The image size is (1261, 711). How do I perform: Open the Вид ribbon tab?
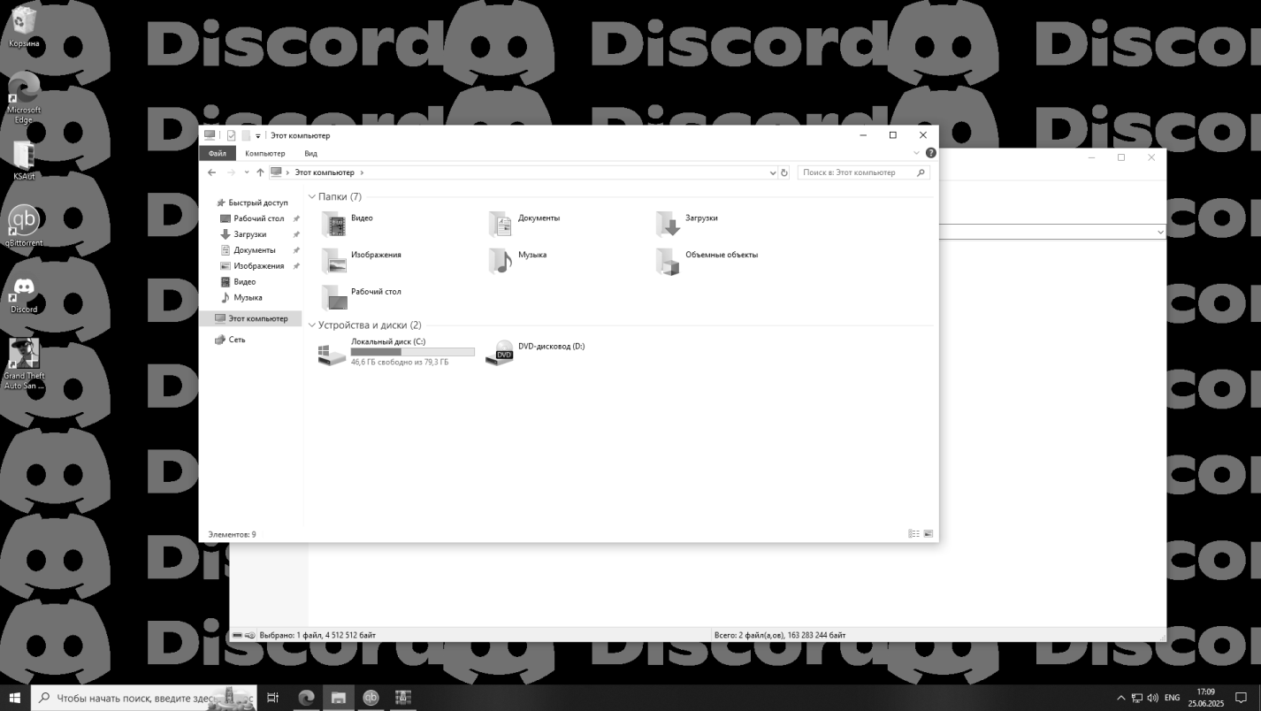310,153
